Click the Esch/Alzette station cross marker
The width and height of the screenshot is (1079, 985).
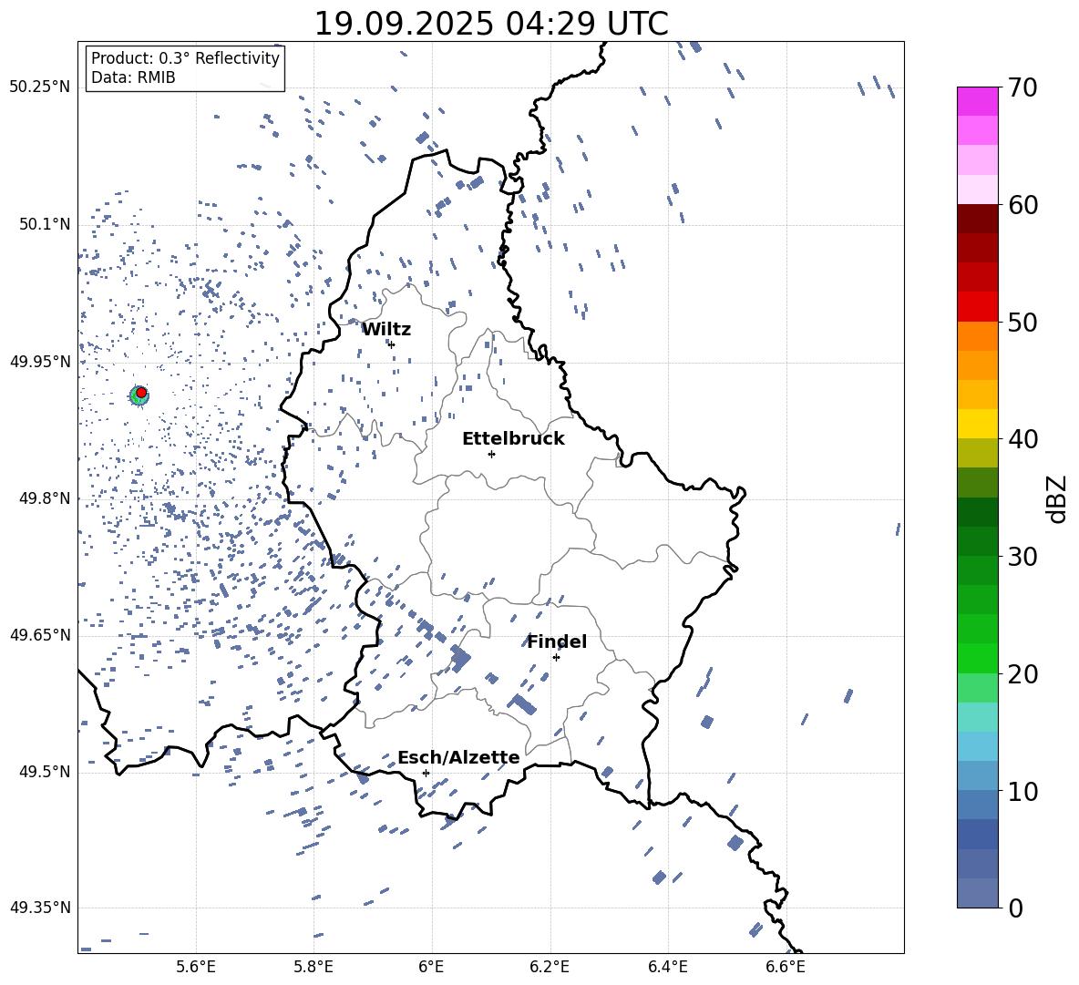point(426,773)
